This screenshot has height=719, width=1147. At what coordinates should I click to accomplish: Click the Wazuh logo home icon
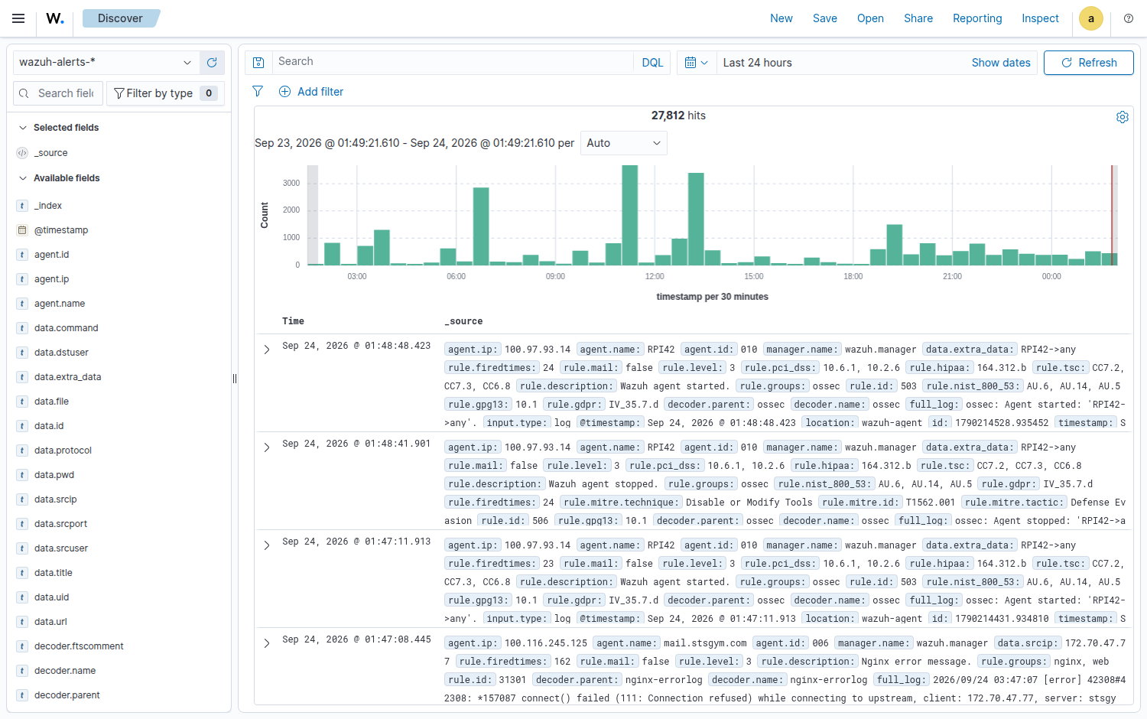(55, 18)
